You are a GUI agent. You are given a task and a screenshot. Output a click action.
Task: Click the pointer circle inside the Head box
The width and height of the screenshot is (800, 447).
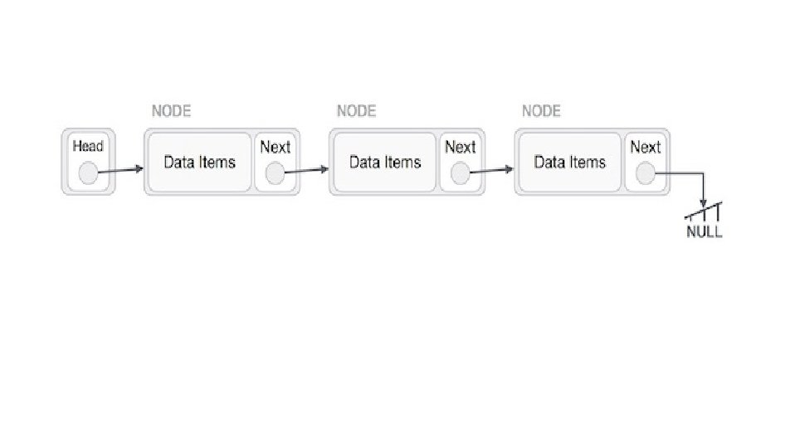(88, 173)
